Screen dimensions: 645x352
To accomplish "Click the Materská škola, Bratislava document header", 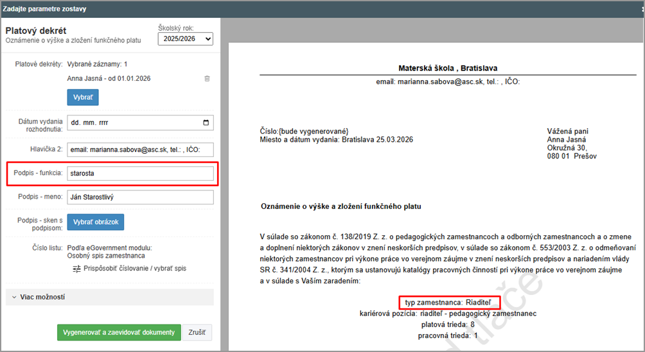I will (x=448, y=69).
